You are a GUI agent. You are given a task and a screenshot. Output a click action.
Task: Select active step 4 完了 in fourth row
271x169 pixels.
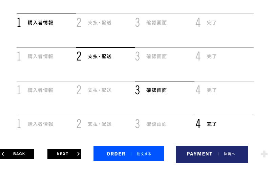tap(206, 124)
